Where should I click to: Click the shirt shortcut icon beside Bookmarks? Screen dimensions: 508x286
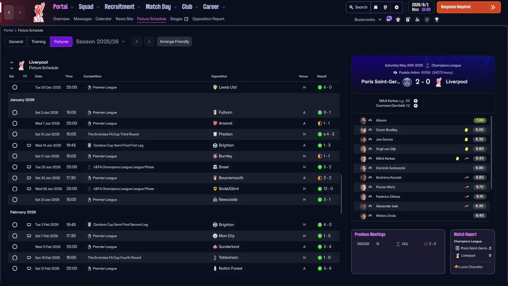398,19
